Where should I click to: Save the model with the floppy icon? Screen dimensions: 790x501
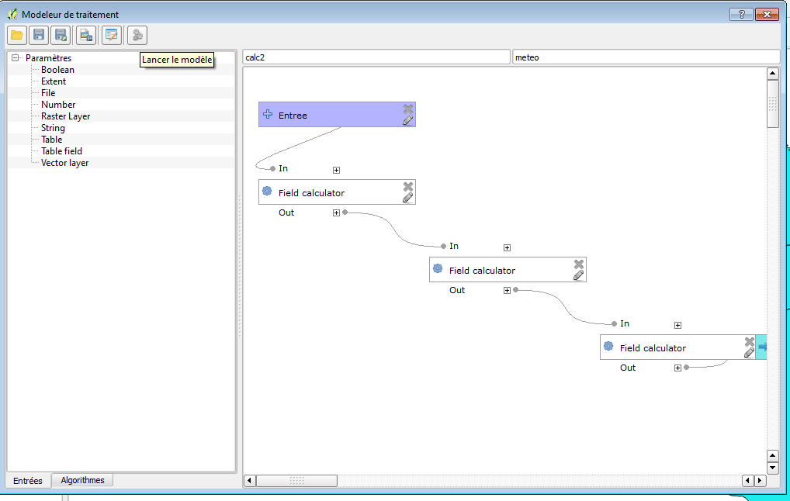38,35
